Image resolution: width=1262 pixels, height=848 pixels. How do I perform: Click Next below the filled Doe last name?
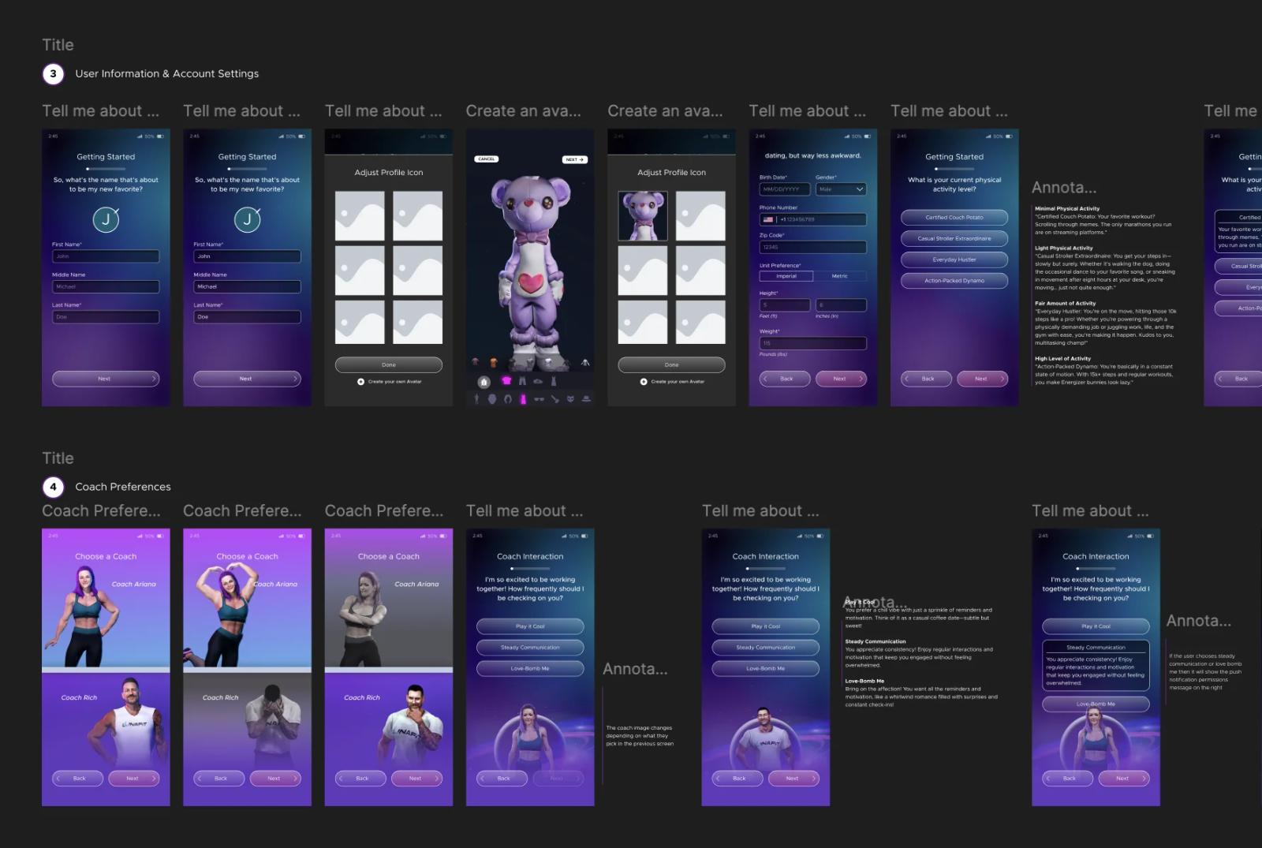point(247,379)
